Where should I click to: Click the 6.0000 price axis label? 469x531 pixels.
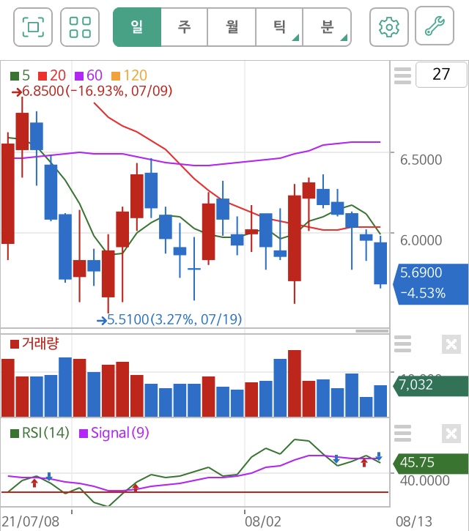pyautogui.click(x=421, y=240)
